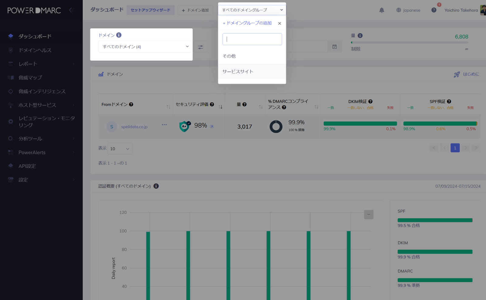This screenshot has height=300, width=486.
Task: Click the はじめに link
Action: click(471, 74)
